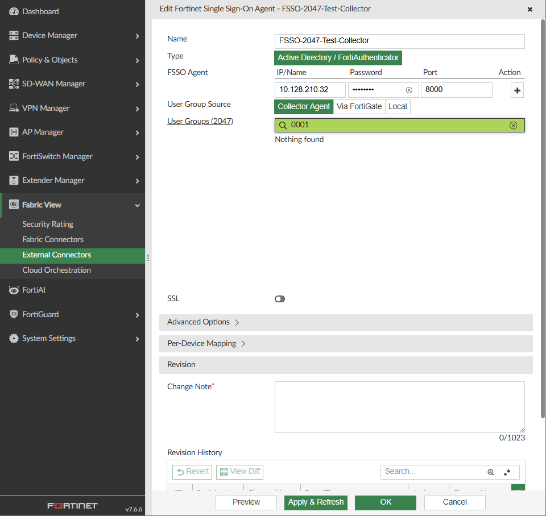The height and width of the screenshot is (516, 546).
Task: Click the SD-WAN Manager sidebar icon
Action: click(14, 84)
